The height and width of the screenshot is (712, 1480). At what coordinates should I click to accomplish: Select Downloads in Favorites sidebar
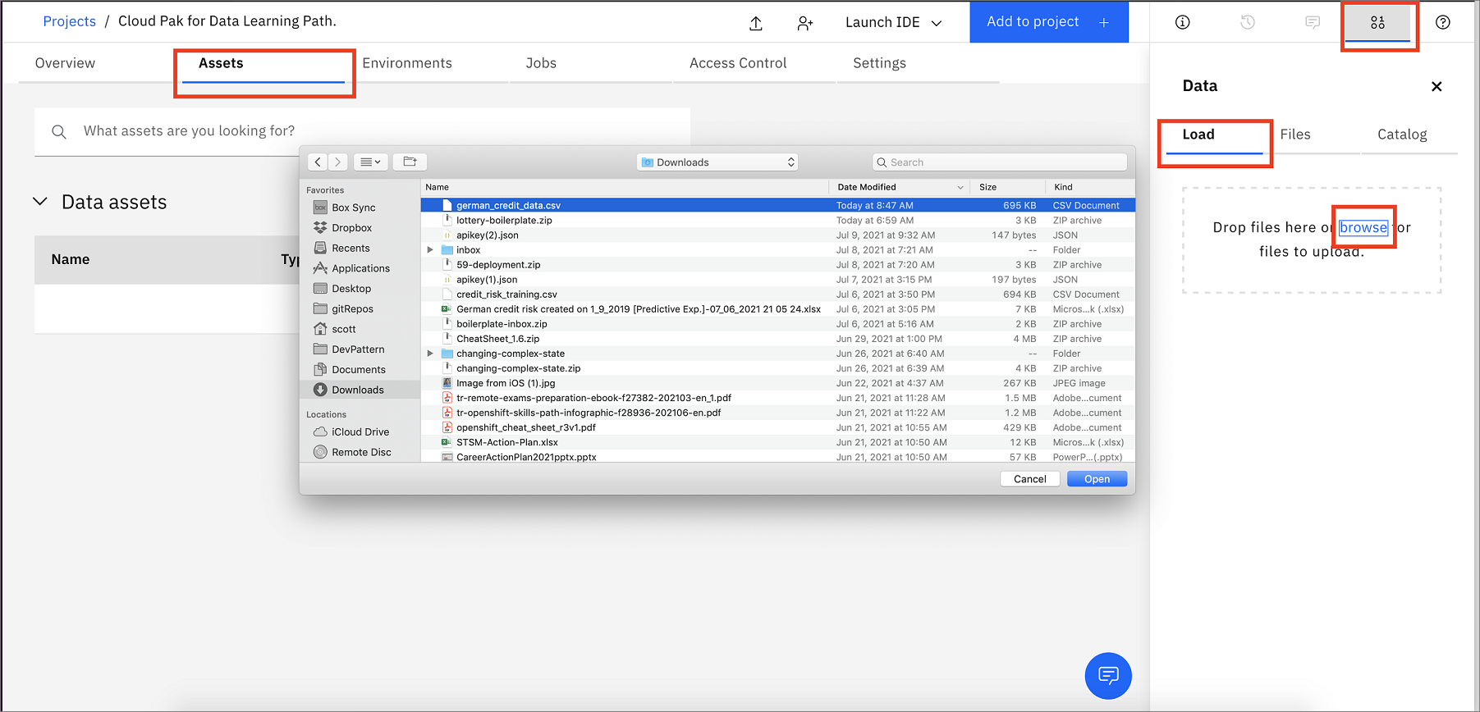point(360,390)
